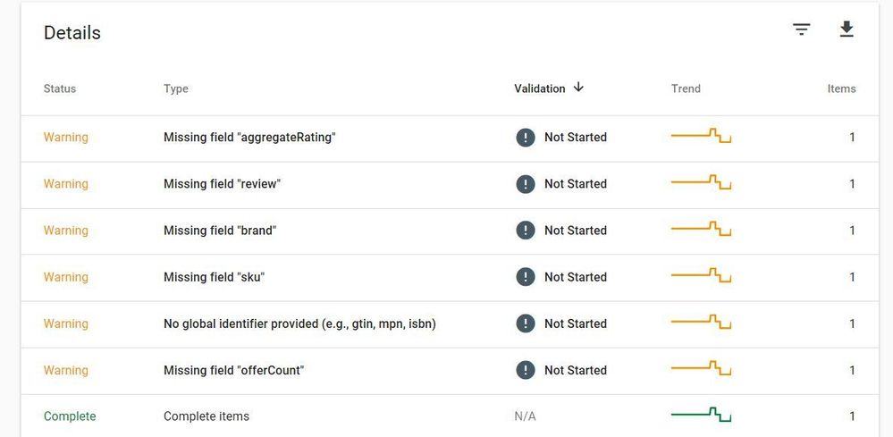Sort by the Status column header

[x=60, y=88]
